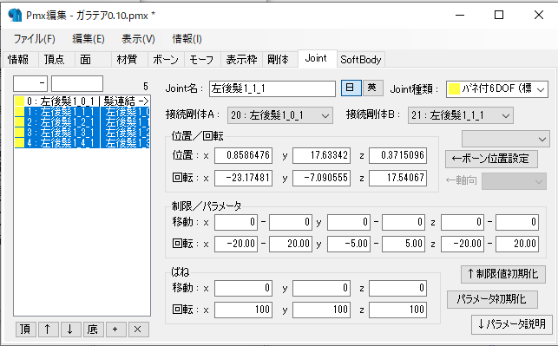Click ばね 移動 x field
The width and height of the screenshot is (558, 346).
[243, 288]
